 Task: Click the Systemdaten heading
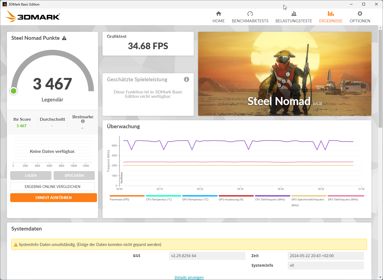click(x=27, y=229)
